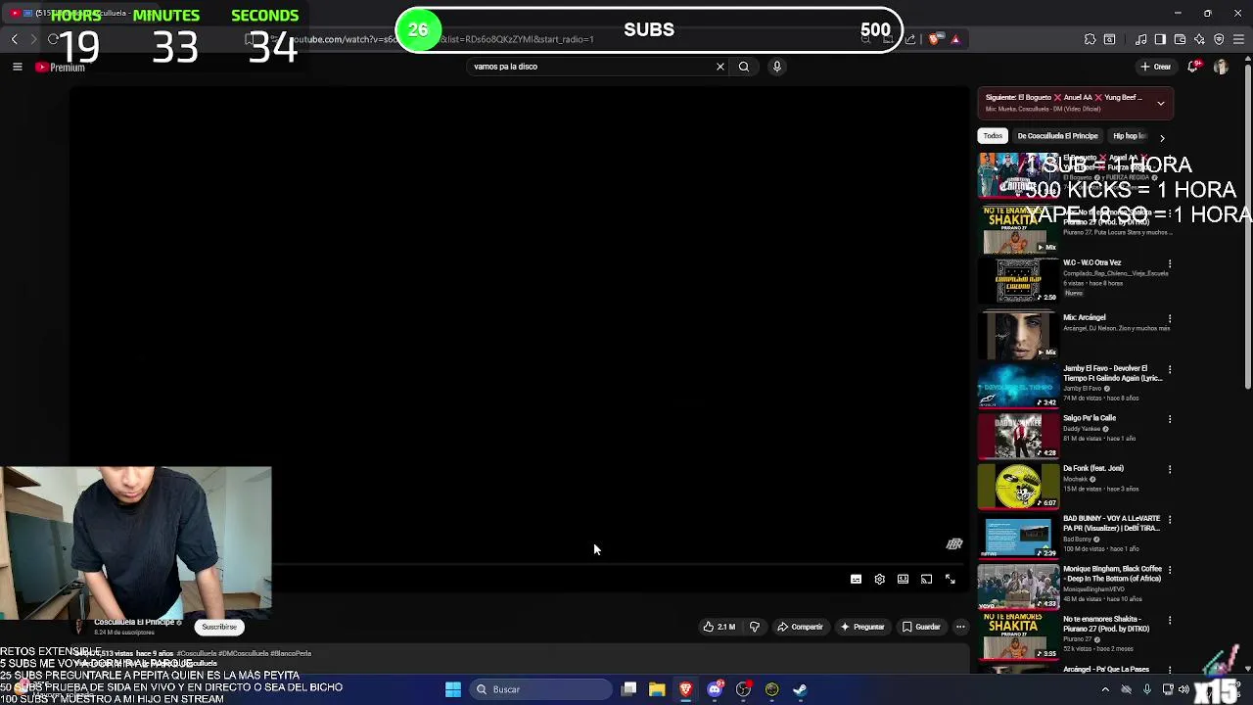Open the Brave main menu
Image resolution: width=1253 pixels, height=705 pixels.
click(x=1238, y=39)
